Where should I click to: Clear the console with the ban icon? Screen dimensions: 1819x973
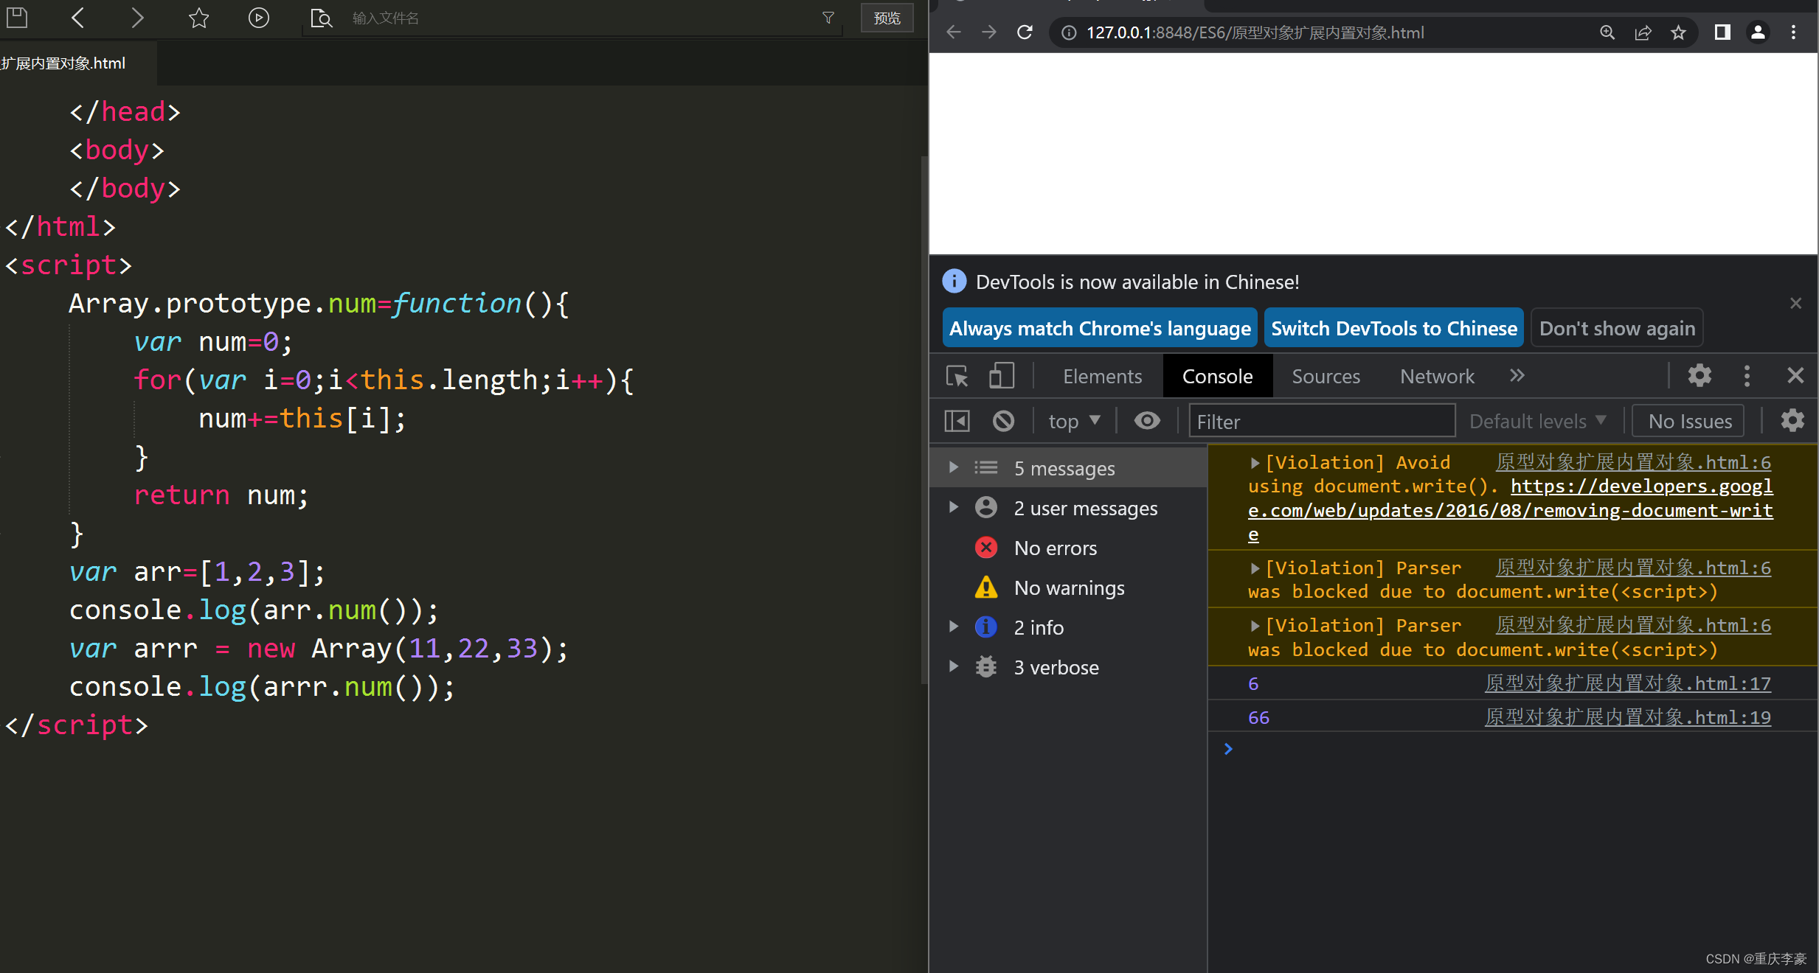coord(1003,421)
